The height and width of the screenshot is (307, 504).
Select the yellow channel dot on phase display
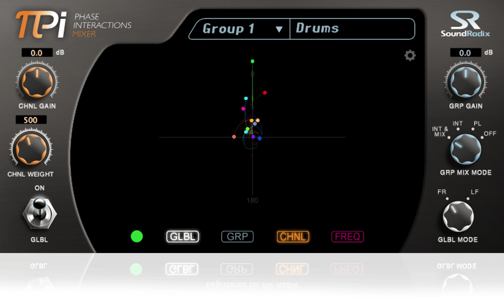[x=251, y=120]
